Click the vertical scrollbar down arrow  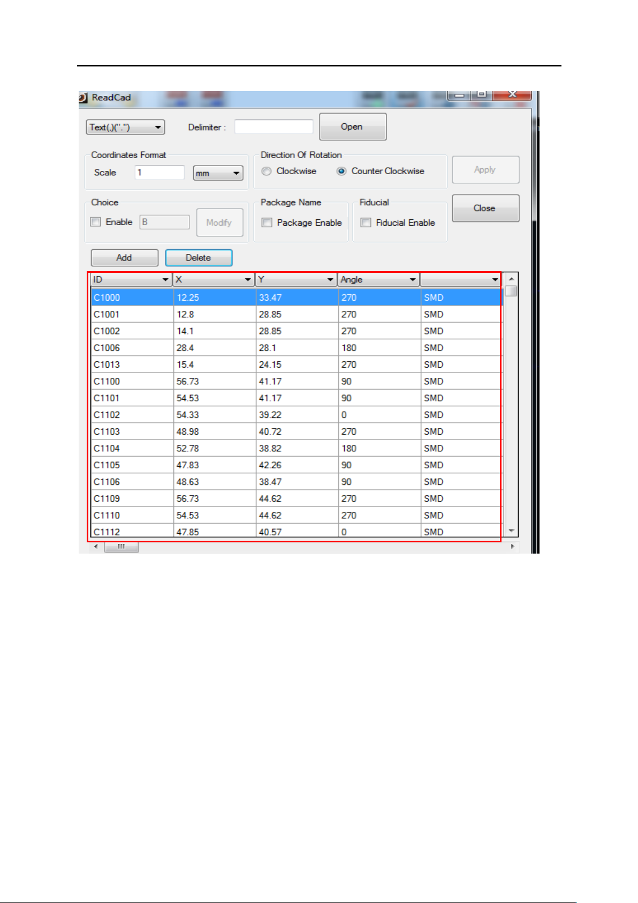click(x=511, y=531)
